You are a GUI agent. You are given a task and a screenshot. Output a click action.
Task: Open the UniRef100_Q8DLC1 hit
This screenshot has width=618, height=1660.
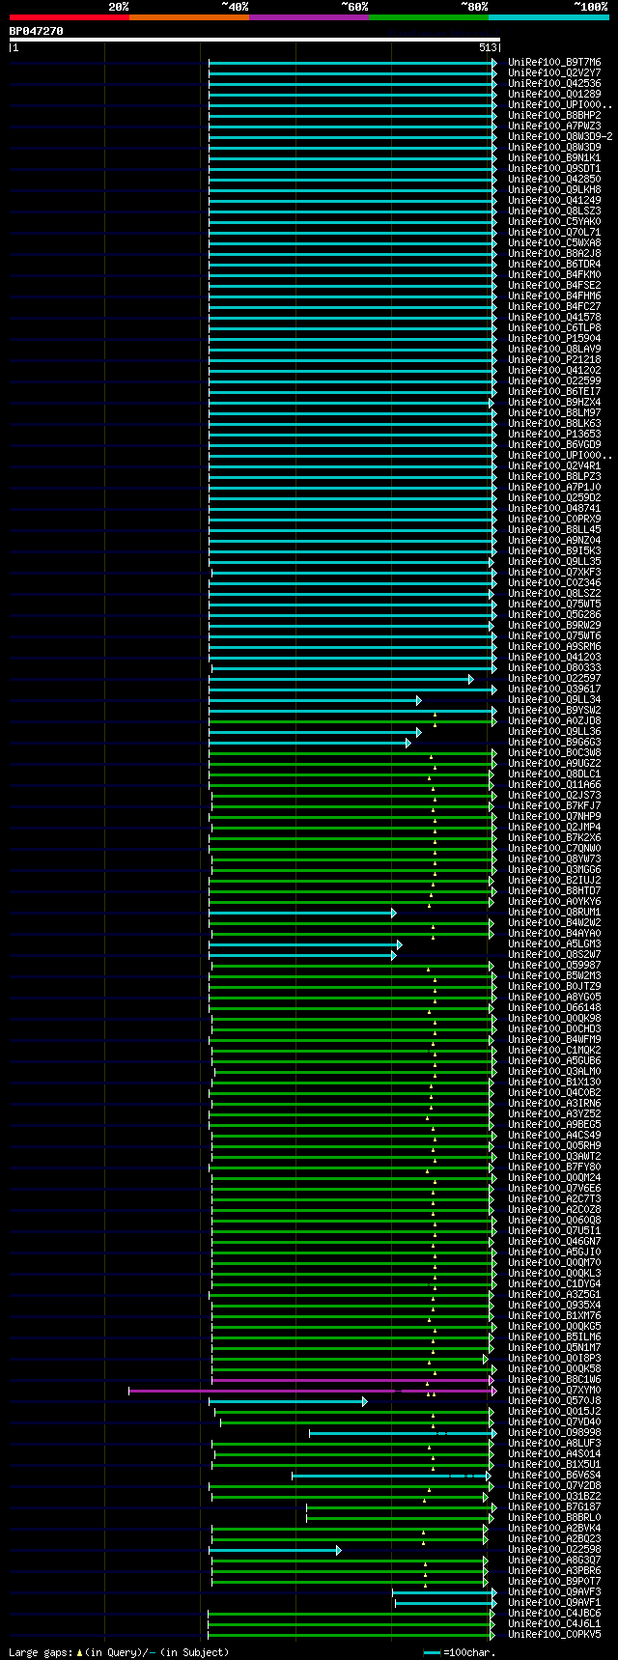point(554,774)
